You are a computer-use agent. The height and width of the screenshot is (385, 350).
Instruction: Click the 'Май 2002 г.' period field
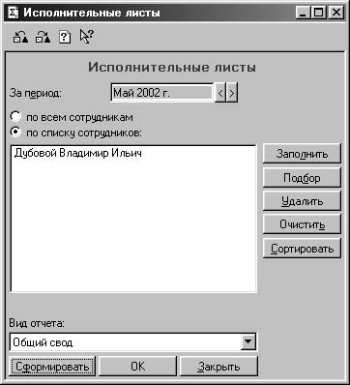tap(161, 93)
